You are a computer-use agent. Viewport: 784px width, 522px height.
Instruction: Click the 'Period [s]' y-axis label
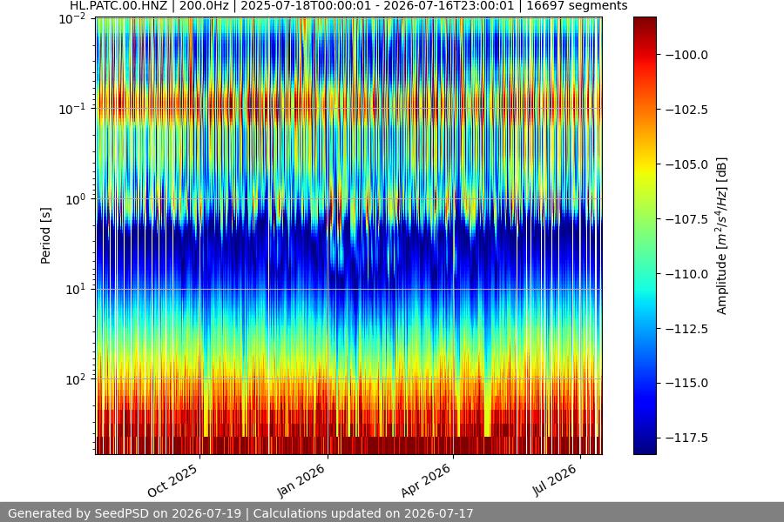(45, 236)
